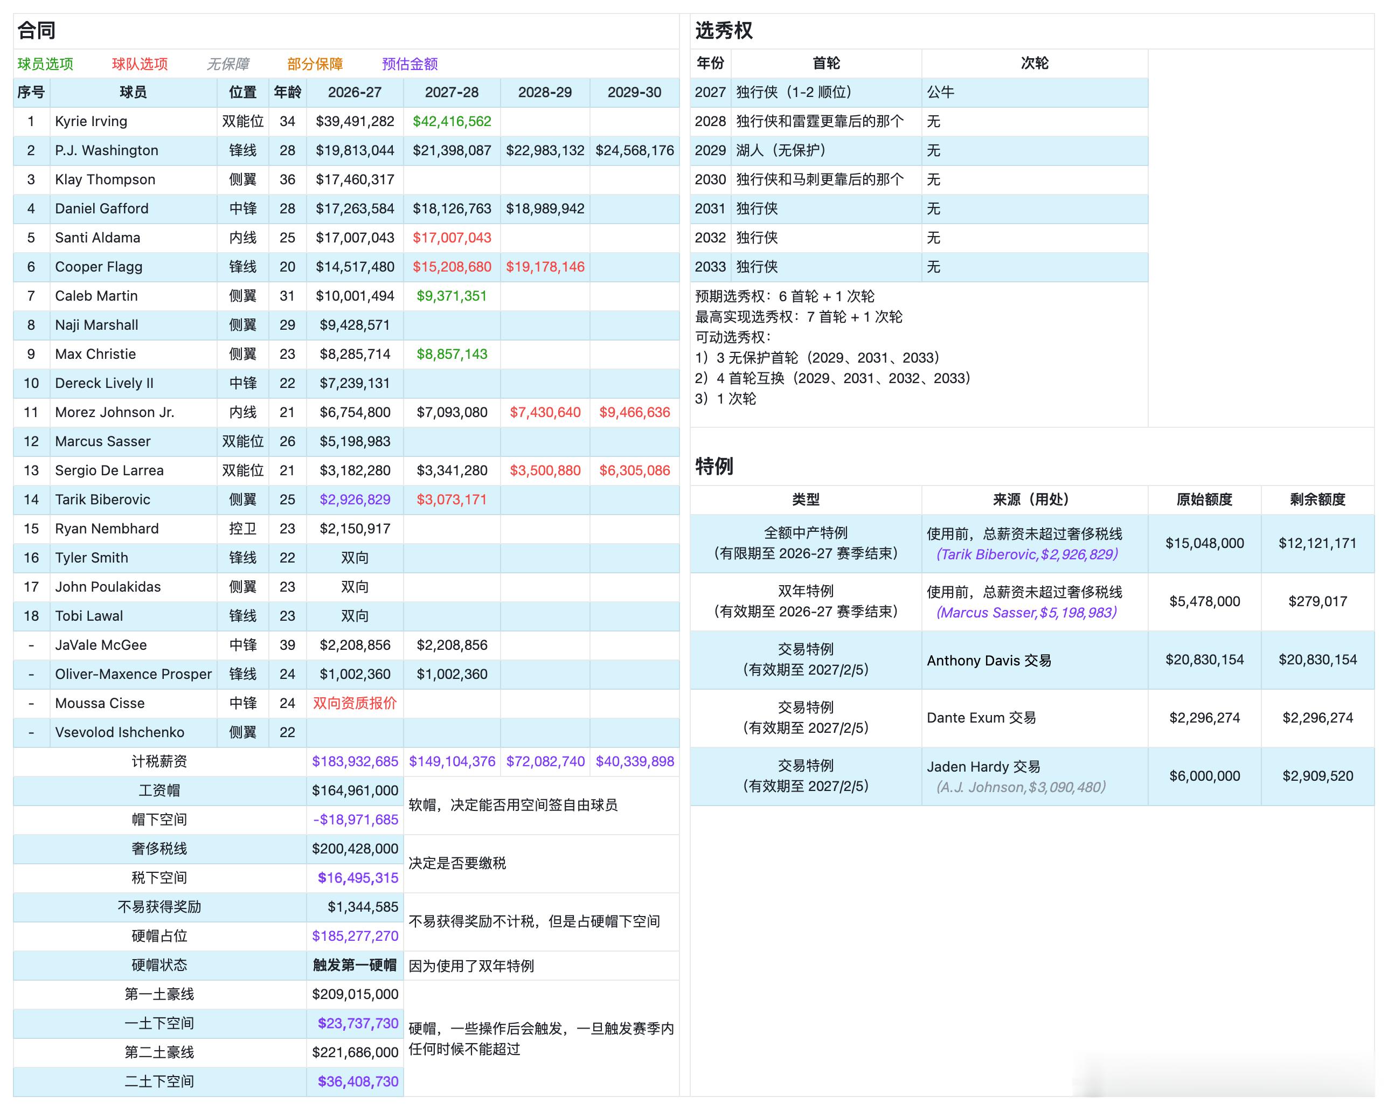Select the 全额中产特例 remaining amount $12,121,171
The image size is (1388, 1110).
(x=1317, y=543)
